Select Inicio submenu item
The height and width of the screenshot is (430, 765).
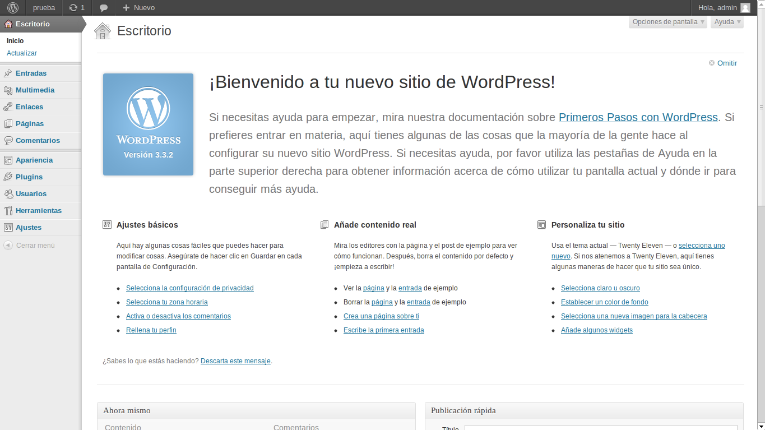15,41
